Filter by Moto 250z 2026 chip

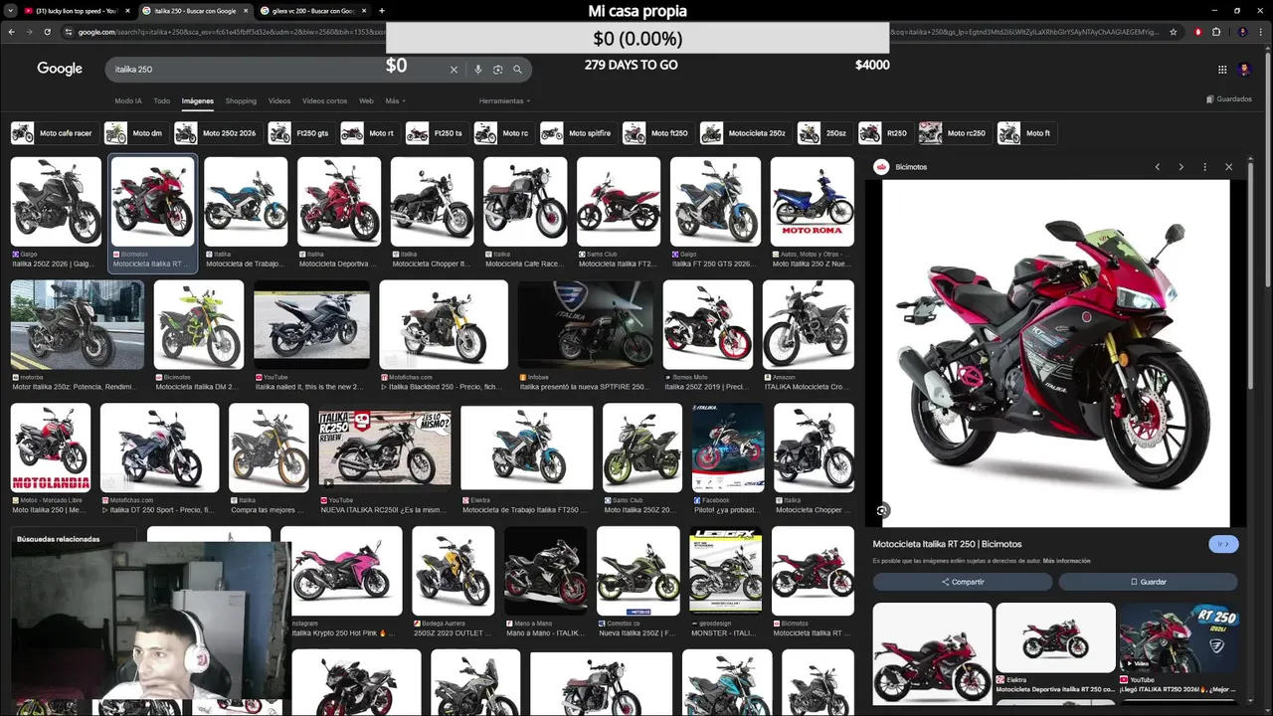[x=217, y=133]
